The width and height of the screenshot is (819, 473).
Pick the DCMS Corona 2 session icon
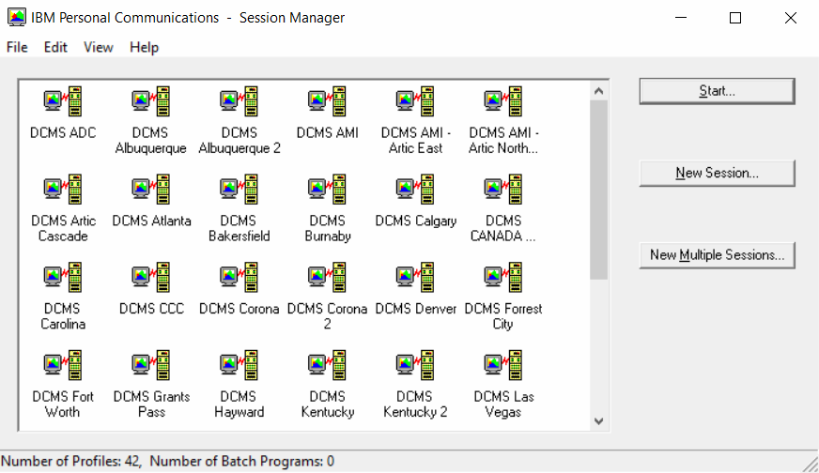(x=328, y=277)
